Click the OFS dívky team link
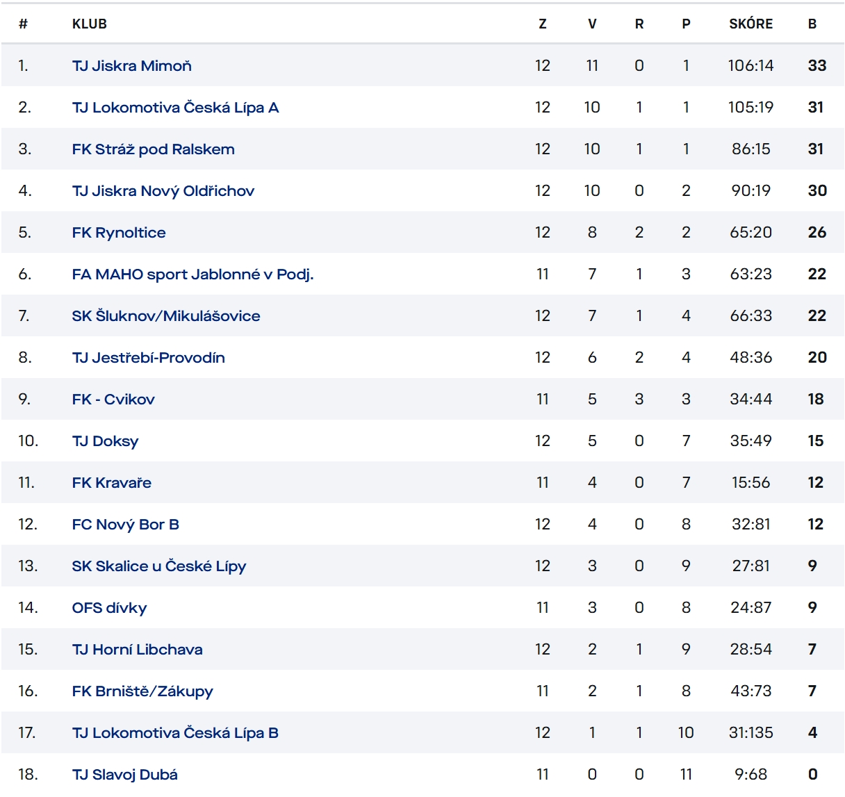This screenshot has width=845, height=797. click(x=109, y=608)
